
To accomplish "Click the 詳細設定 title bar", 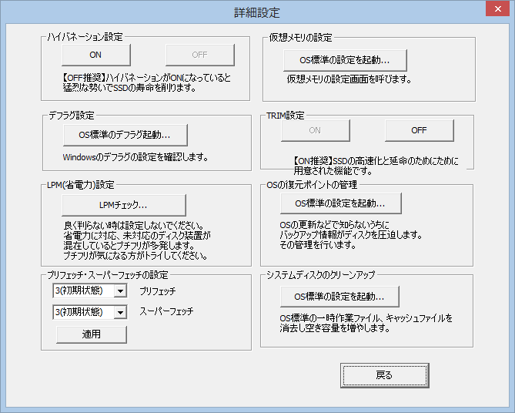I will pos(256,12).
